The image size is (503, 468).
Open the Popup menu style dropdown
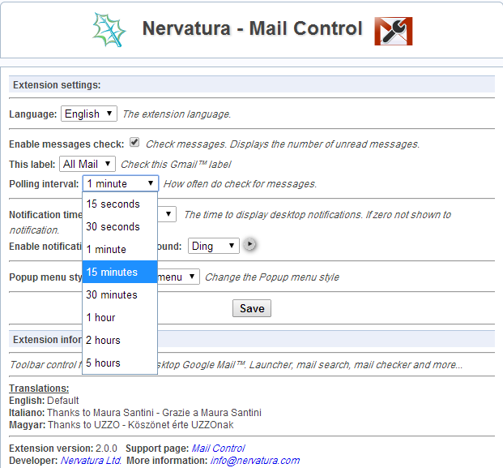178,277
